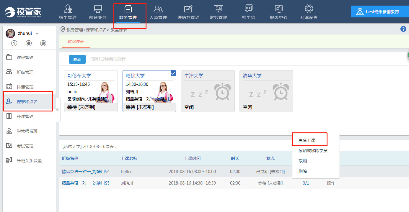Go to 排课管理 in the sidebar

click(25, 87)
